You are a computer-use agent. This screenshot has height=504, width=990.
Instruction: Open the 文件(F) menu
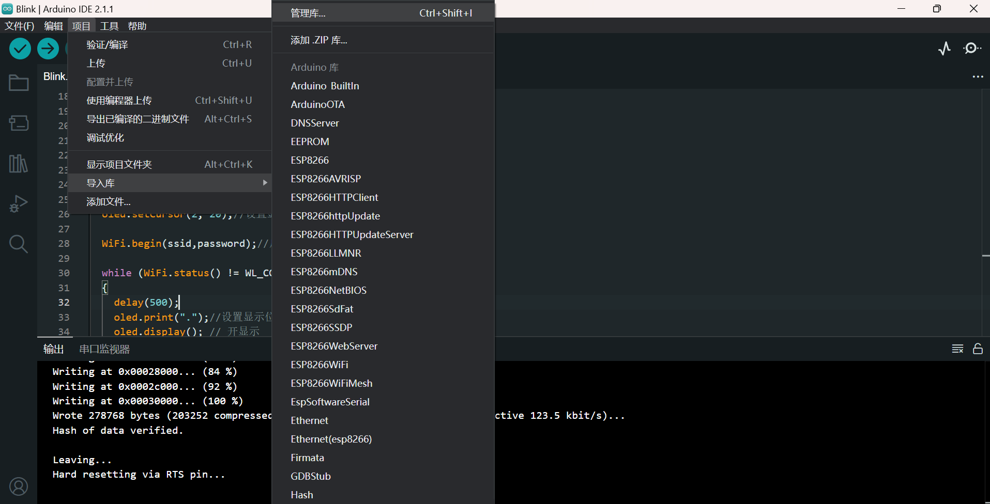pyautogui.click(x=20, y=26)
